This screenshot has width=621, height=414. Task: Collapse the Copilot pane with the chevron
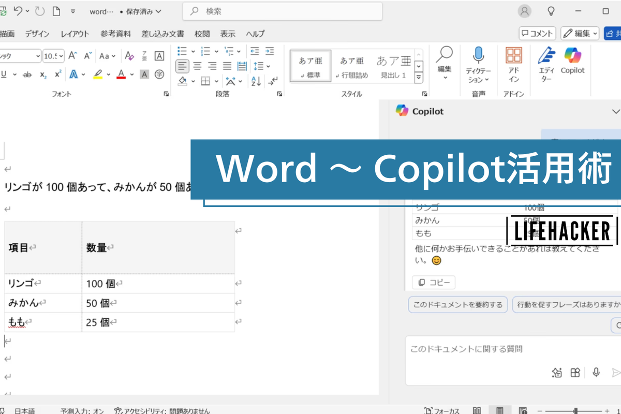point(616,111)
